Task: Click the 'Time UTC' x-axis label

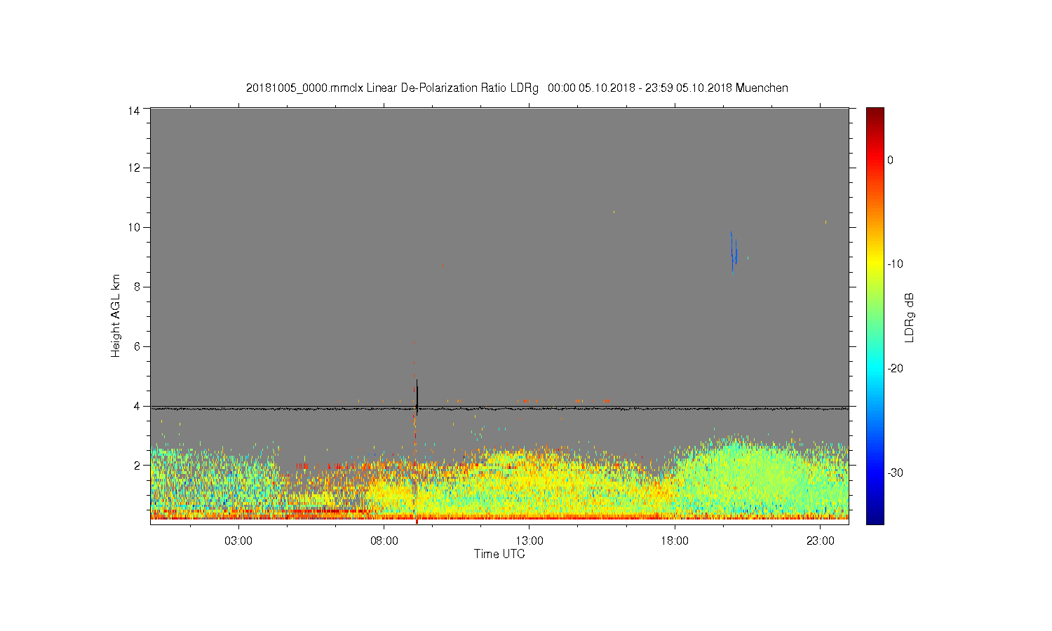Action: pos(499,554)
